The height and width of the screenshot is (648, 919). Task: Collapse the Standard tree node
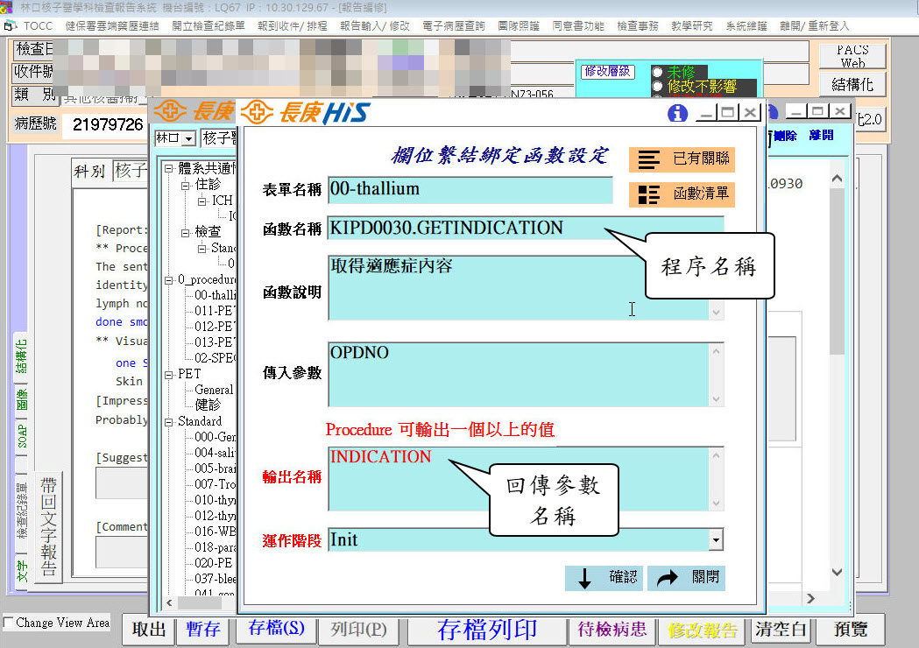[x=170, y=421]
